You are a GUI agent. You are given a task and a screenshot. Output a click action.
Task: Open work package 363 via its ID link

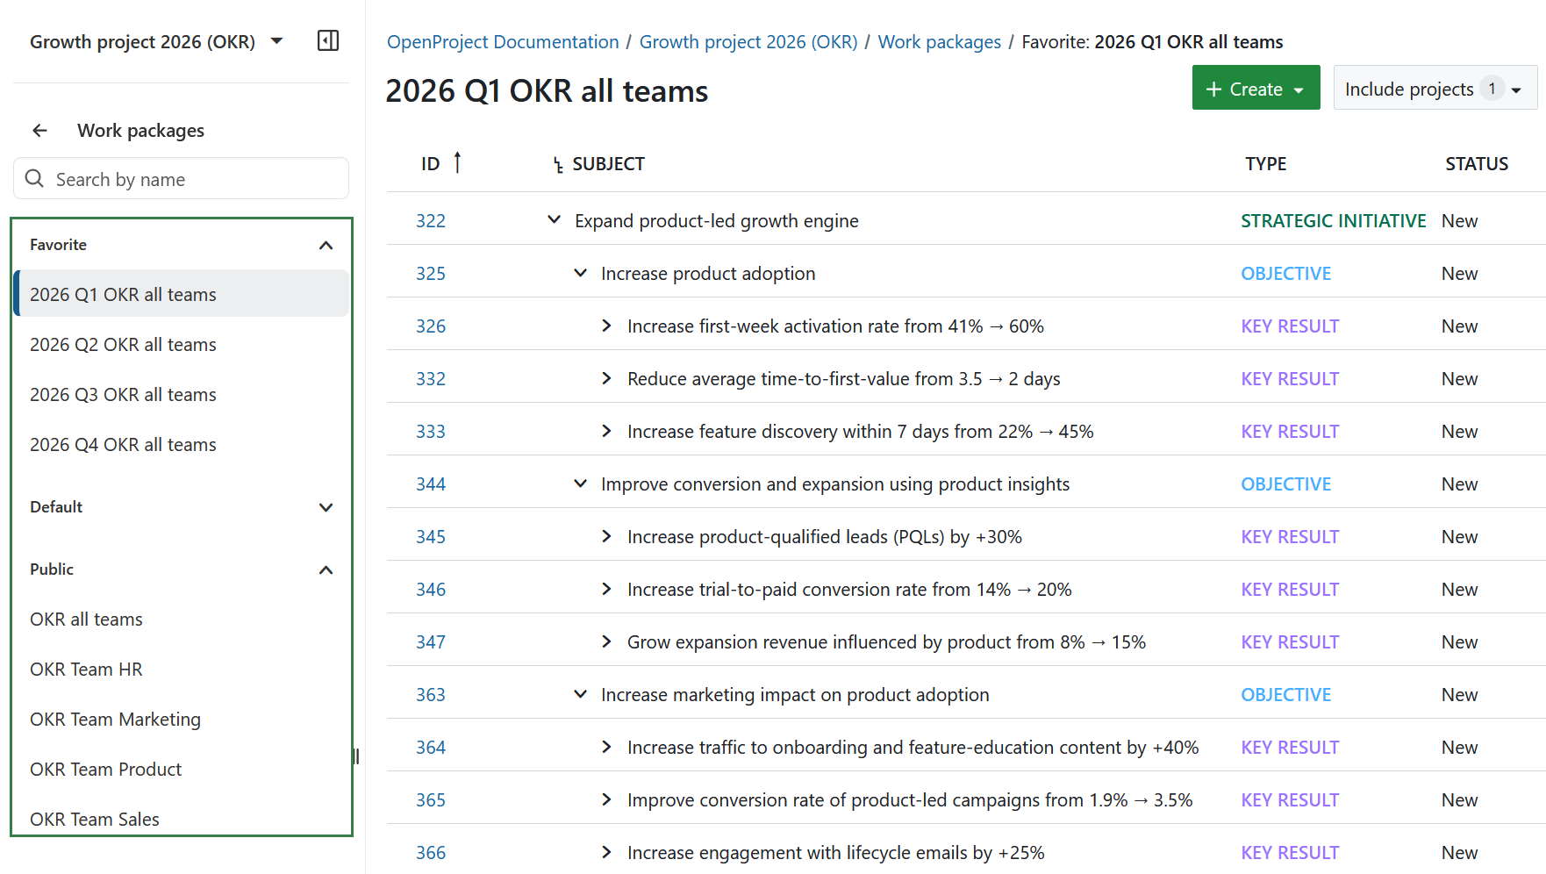click(431, 693)
